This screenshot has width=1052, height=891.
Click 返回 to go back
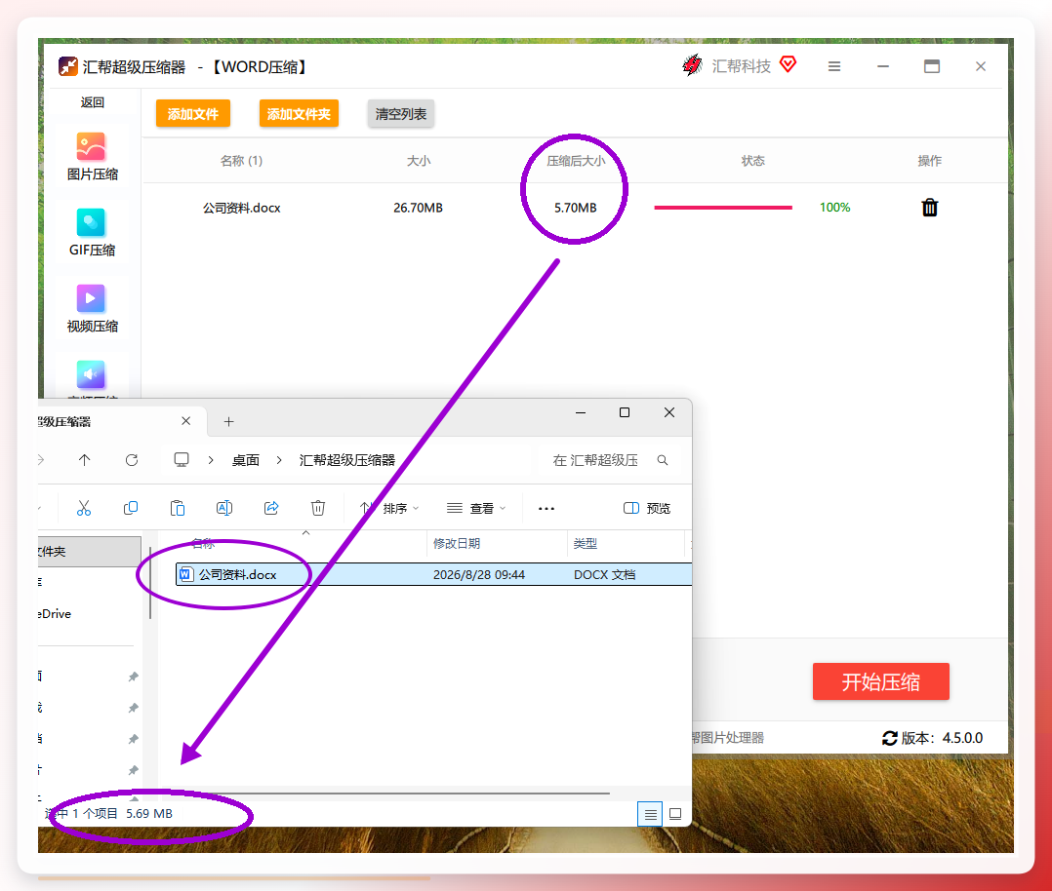click(x=92, y=102)
